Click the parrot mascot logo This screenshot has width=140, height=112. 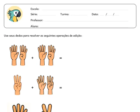tap(15, 14)
